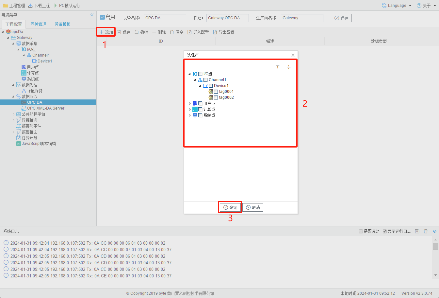Collapse 数据采集 in navigation tree
The width and height of the screenshot is (439, 298).
pyautogui.click(x=13, y=44)
